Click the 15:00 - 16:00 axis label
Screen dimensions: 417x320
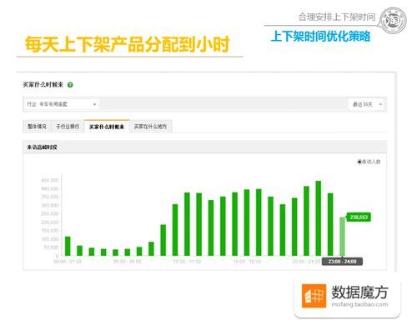click(x=247, y=262)
